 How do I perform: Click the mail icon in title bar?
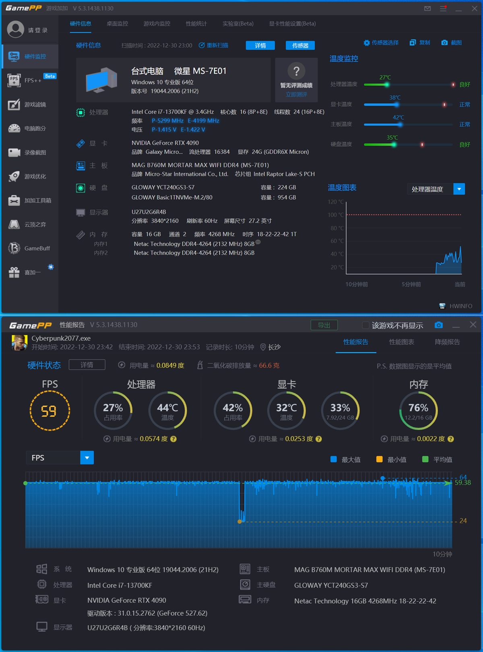[427, 8]
